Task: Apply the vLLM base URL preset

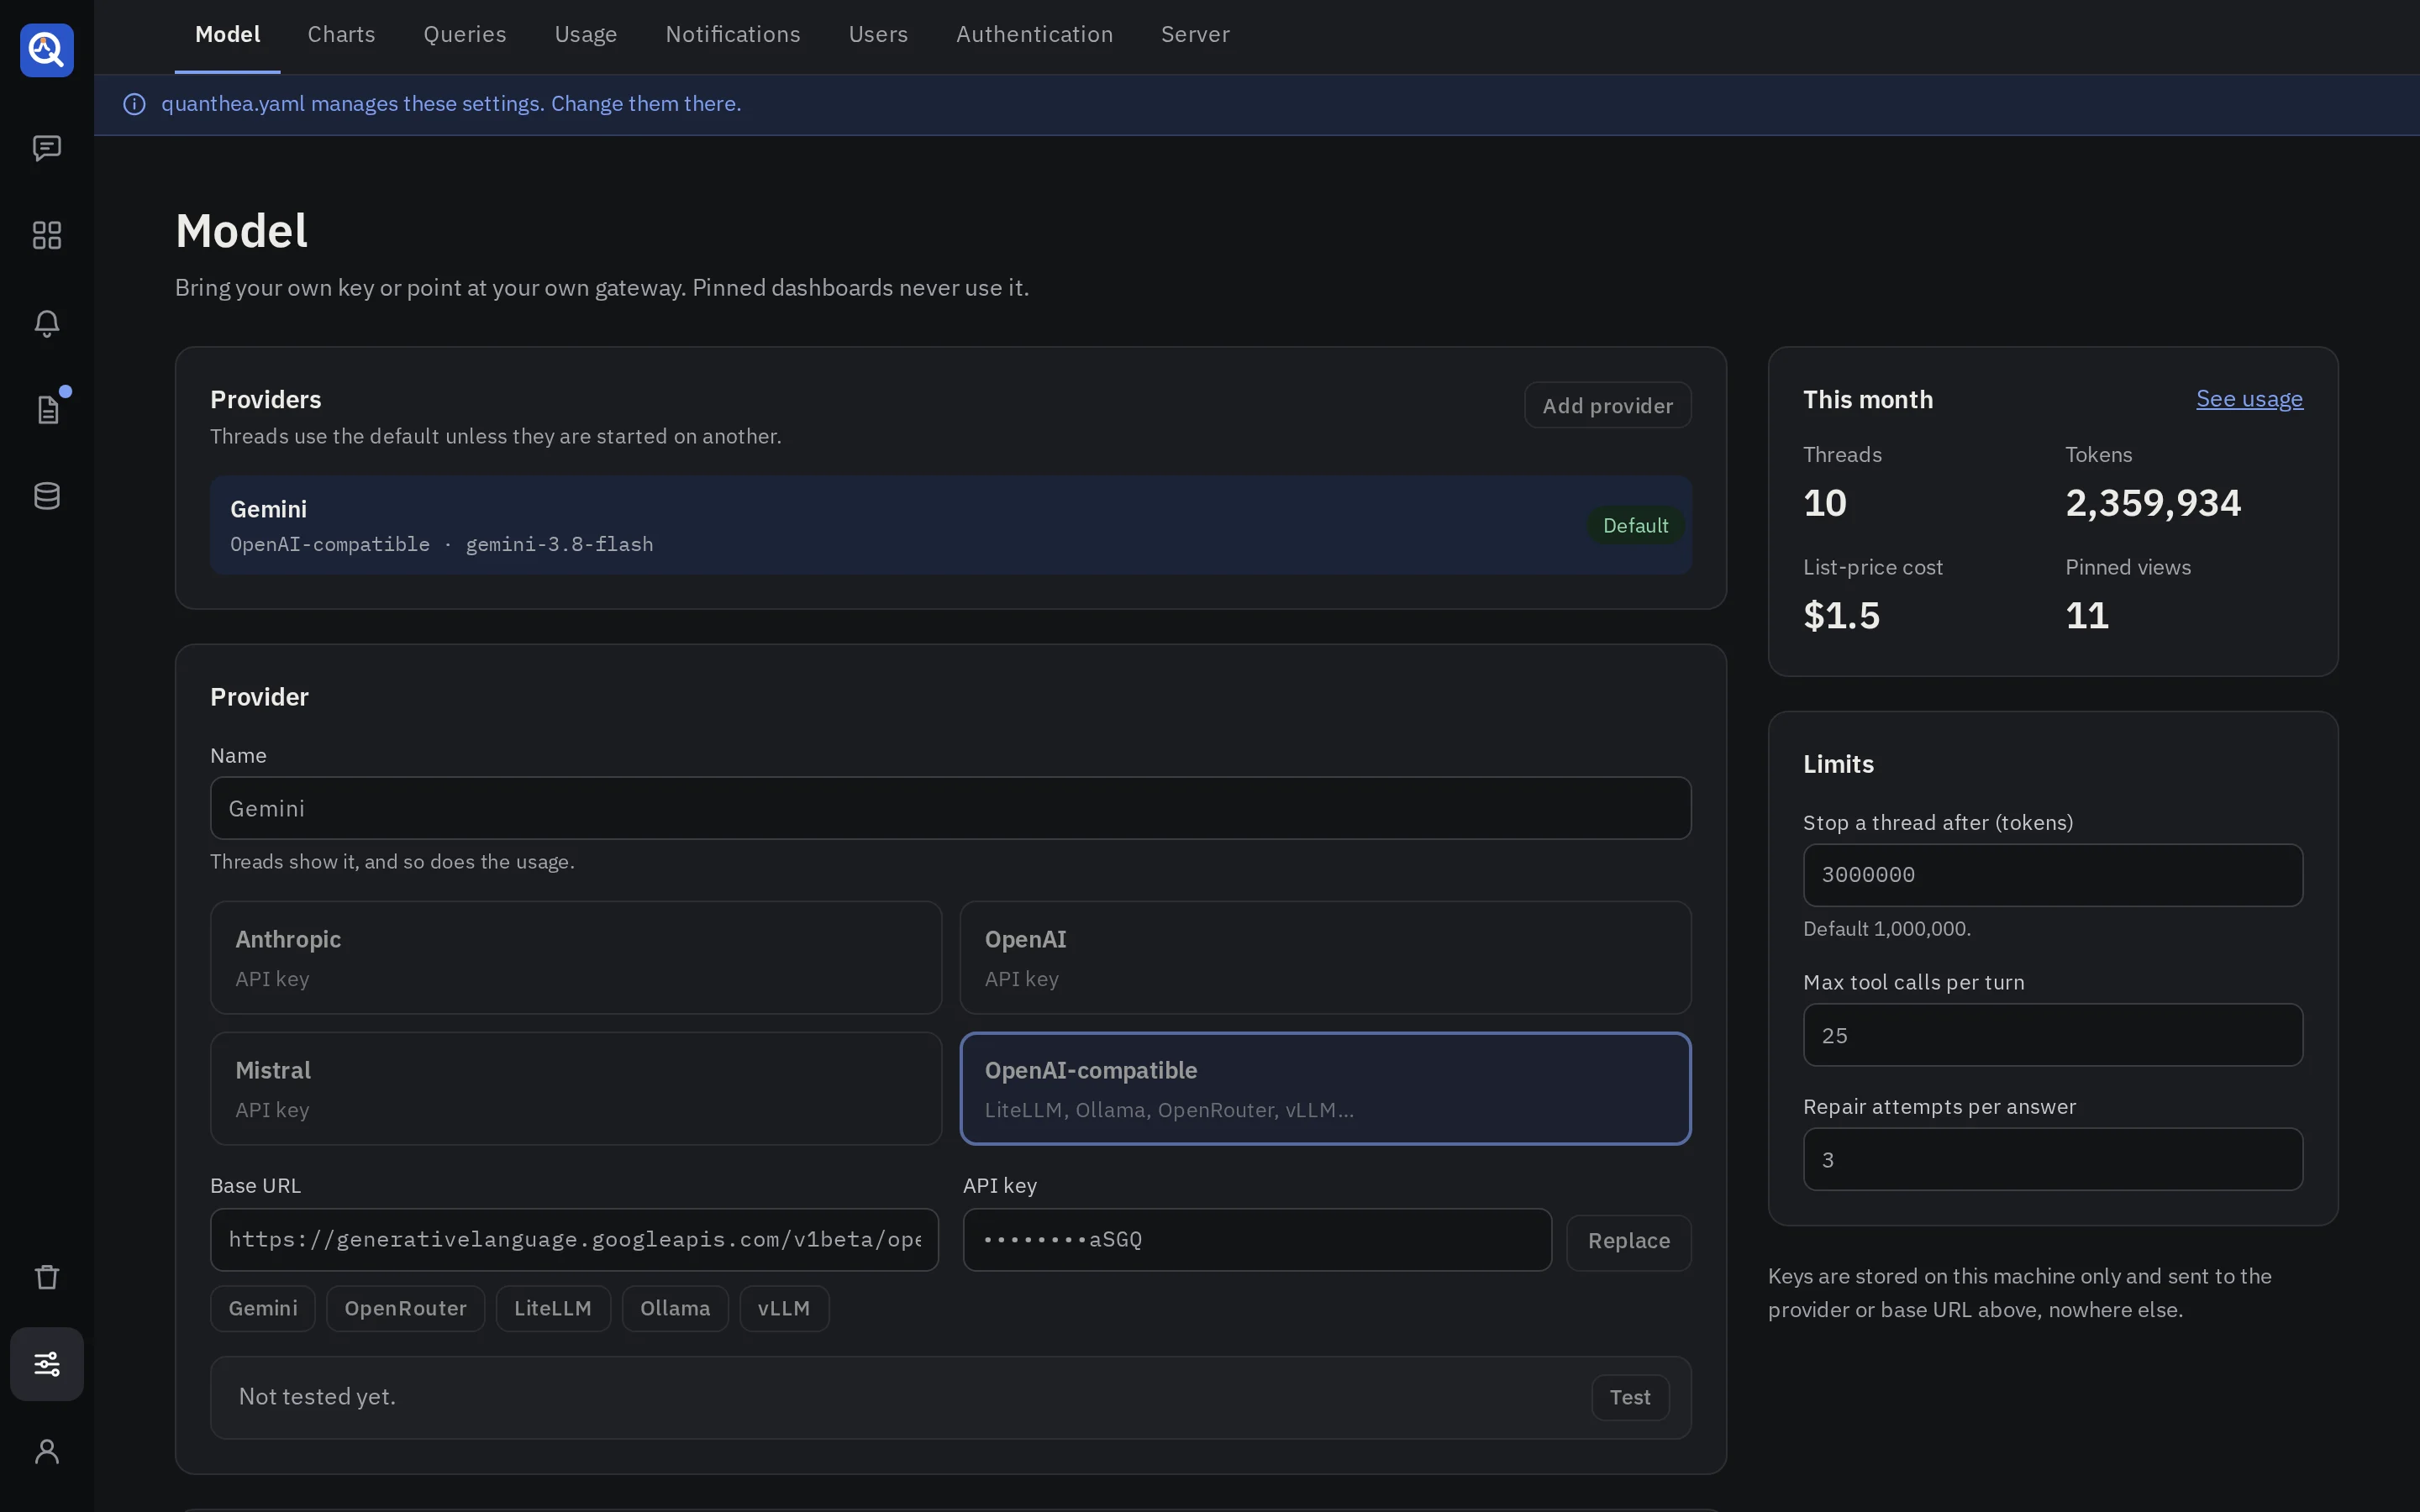Action: 784,1308
